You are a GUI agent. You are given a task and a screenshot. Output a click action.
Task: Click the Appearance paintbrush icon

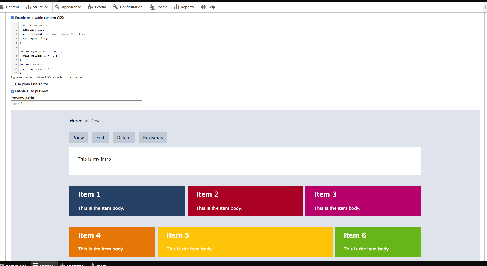point(57,7)
